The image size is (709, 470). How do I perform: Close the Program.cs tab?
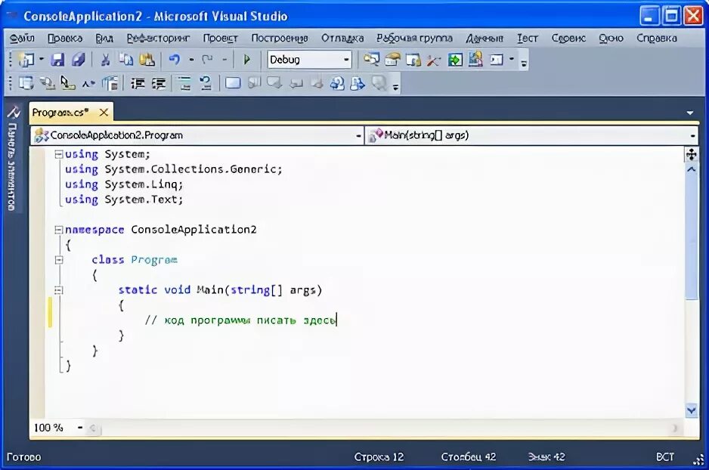104,113
